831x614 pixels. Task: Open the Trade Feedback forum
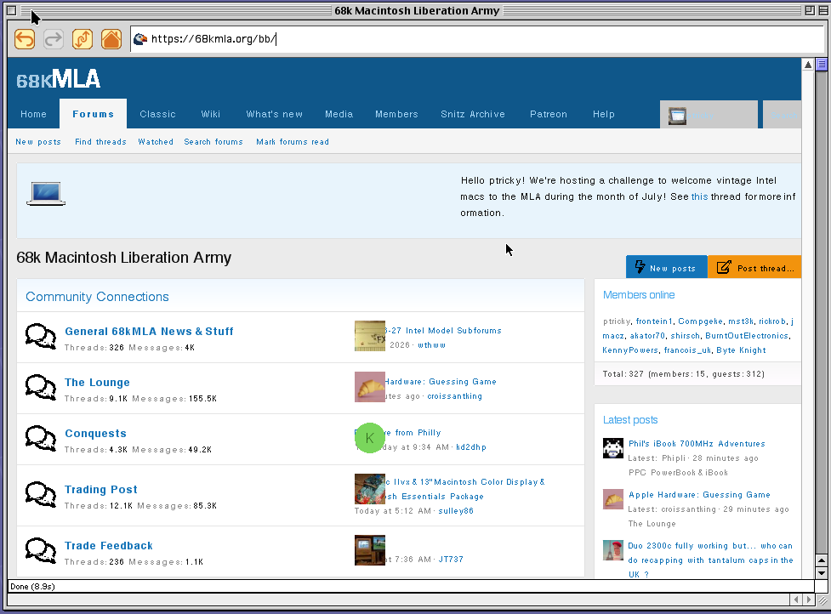109,546
